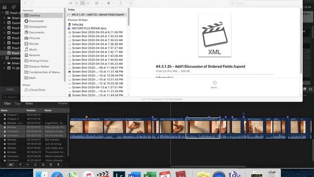Go back in the Finder window
This screenshot has width=314, height=177.
pyautogui.click(x=25, y=3)
